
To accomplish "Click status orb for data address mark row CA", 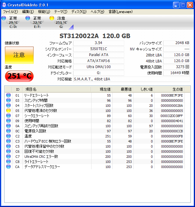I will tap(8, 166).
